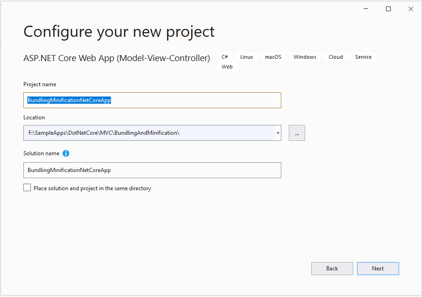The height and width of the screenshot is (297, 422).
Task: Maximize the project configuration dialog
Action: point(388,9)
